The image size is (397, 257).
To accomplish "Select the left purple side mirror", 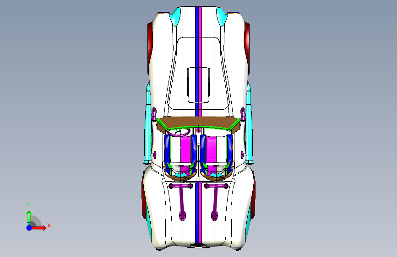I will coord(154,114).
